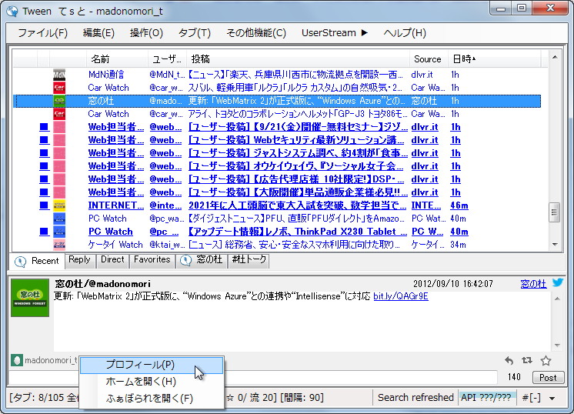Image resolution: width=574 pixels, height=414 pixels.
Task: Open the 操作(O) menu
Action: click(x=146, y=33)
